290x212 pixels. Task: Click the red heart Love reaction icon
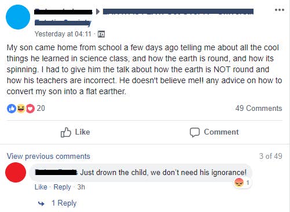[30, 109]
